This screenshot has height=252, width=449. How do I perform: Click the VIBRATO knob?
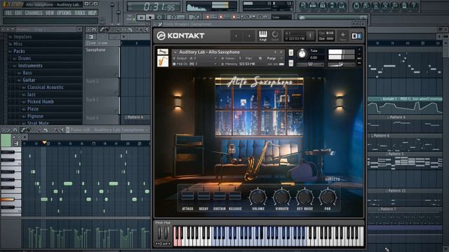[282, 197]
